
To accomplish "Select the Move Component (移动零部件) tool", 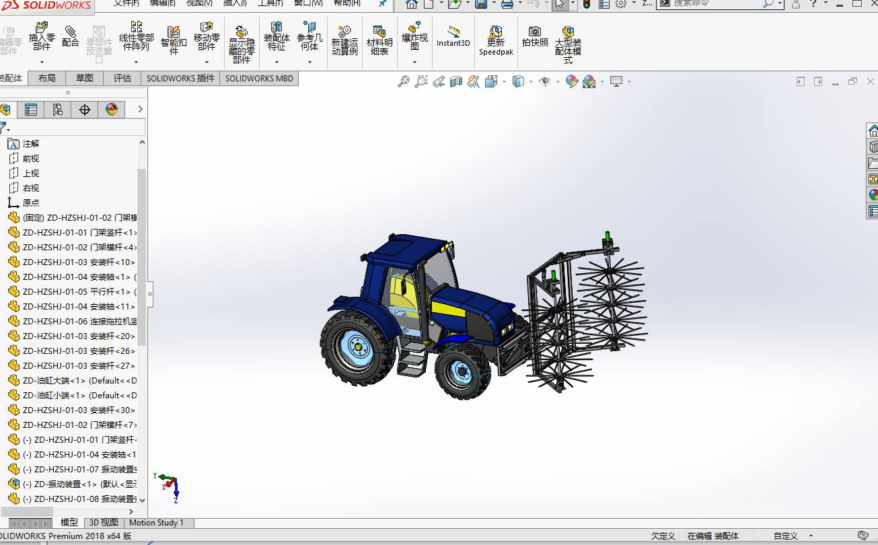I will [207, 36].
